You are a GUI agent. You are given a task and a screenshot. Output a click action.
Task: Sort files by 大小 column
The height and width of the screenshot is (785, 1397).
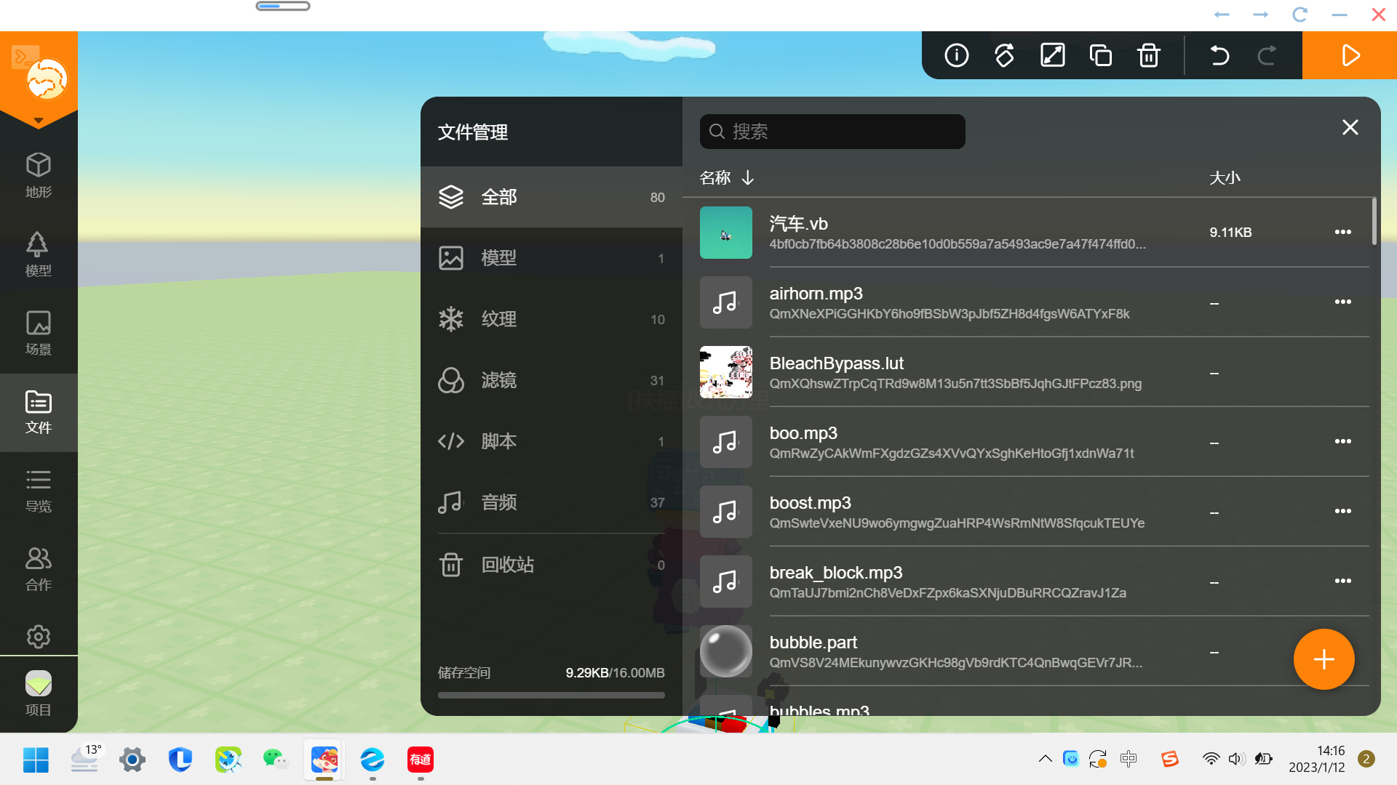(1225, 178)
